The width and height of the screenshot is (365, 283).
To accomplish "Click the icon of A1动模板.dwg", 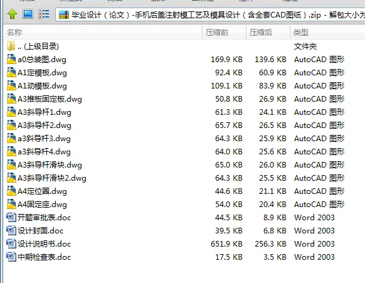I will click(11, 85).
